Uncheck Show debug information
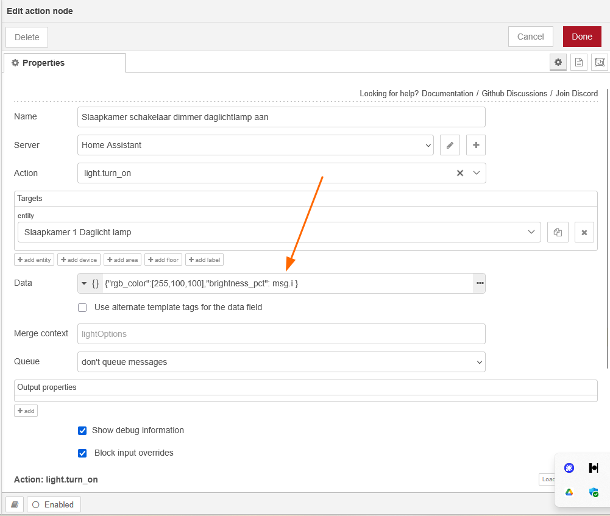610x516 pixels. (82, 431)
